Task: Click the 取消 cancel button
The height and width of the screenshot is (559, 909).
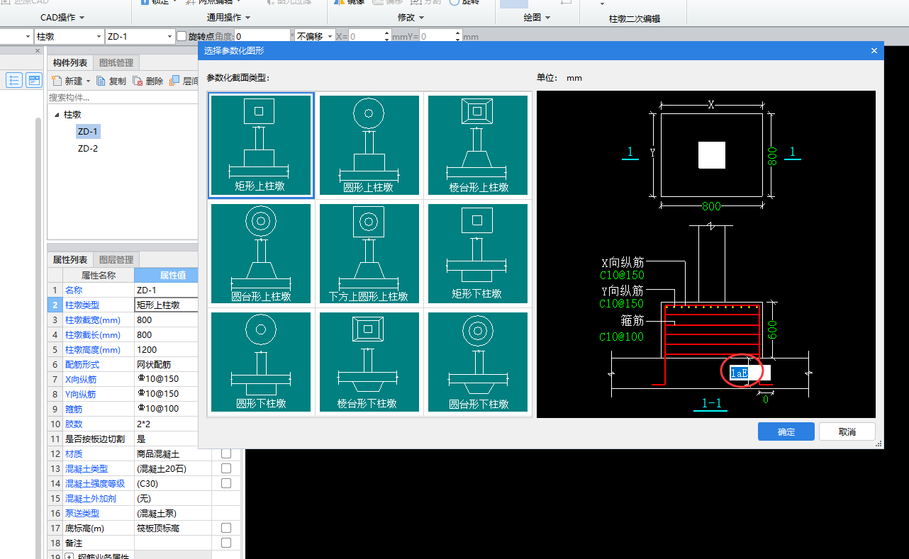Action: [x=847, y=431]
